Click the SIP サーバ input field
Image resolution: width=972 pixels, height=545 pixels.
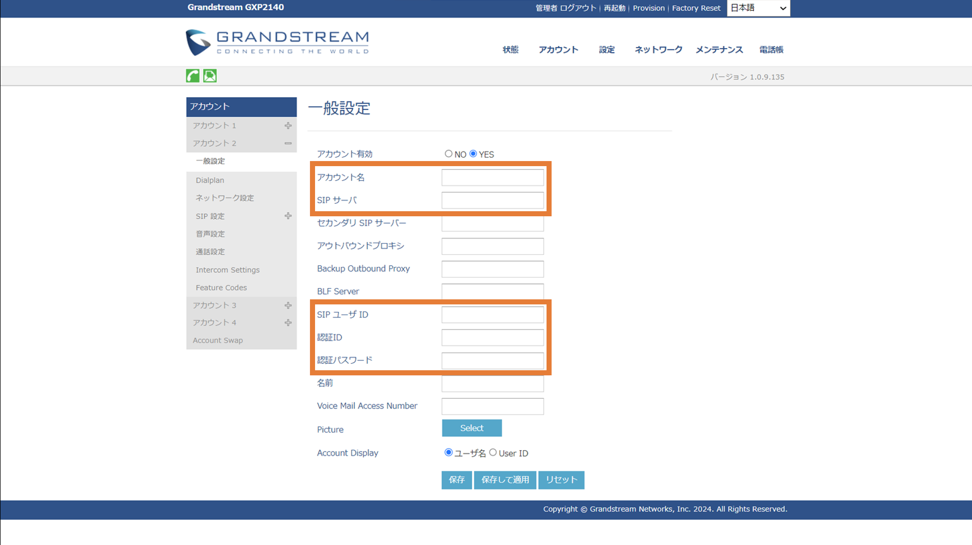pos(492,201)
